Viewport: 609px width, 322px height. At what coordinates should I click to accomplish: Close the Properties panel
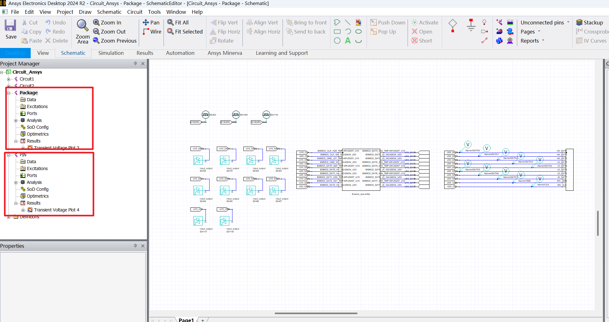143,246
